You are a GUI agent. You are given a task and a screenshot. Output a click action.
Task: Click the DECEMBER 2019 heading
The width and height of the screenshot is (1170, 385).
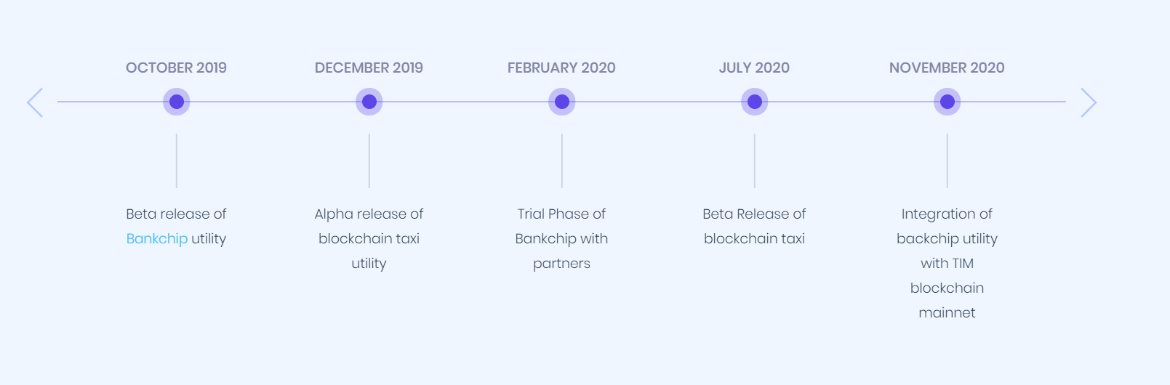point(369,68)
